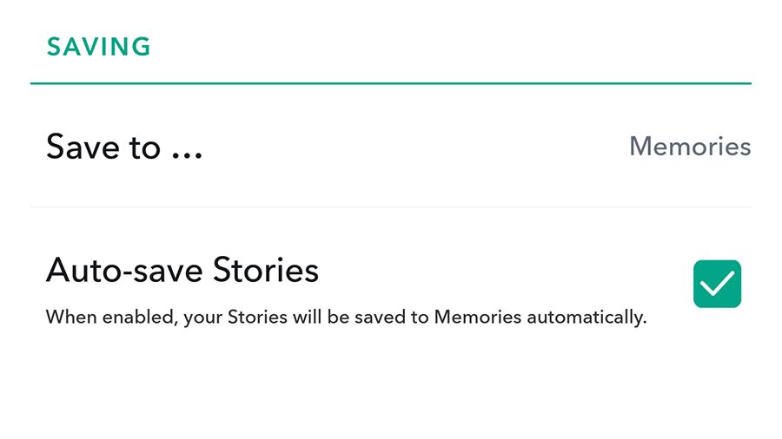Screen dimensions: 782x439
Task: Select the SAVING section header
Action: [98, 47]
